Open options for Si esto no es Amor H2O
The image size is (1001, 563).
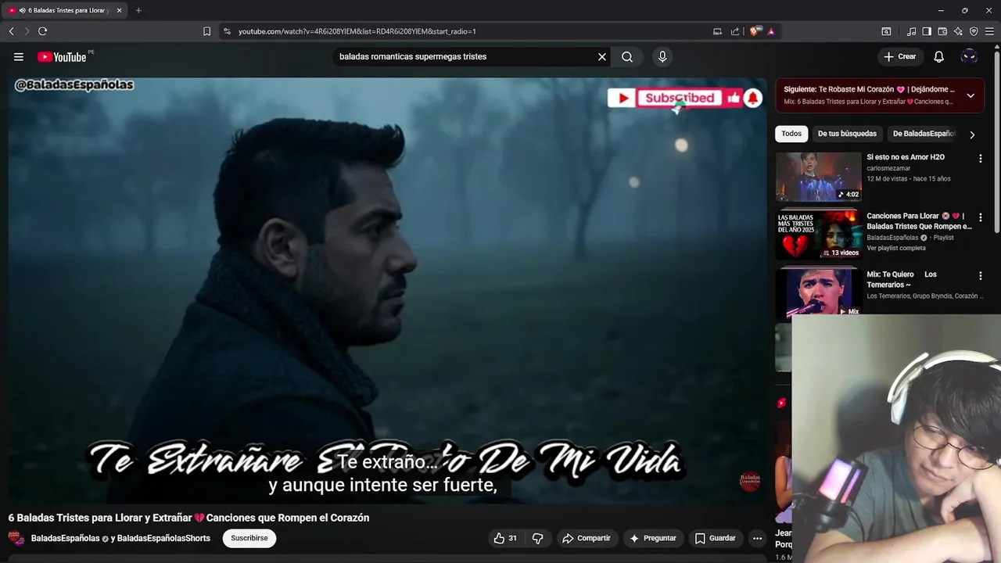(x=980, y=159)
